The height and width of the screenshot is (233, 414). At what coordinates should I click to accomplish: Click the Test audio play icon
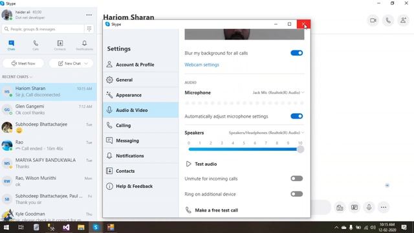[x=188, y=164]
